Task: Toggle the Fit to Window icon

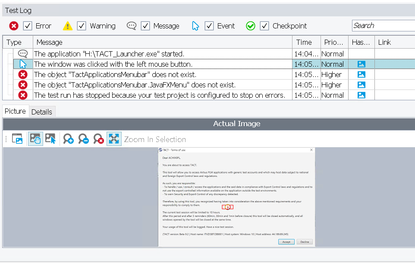Action: point(114,139)
